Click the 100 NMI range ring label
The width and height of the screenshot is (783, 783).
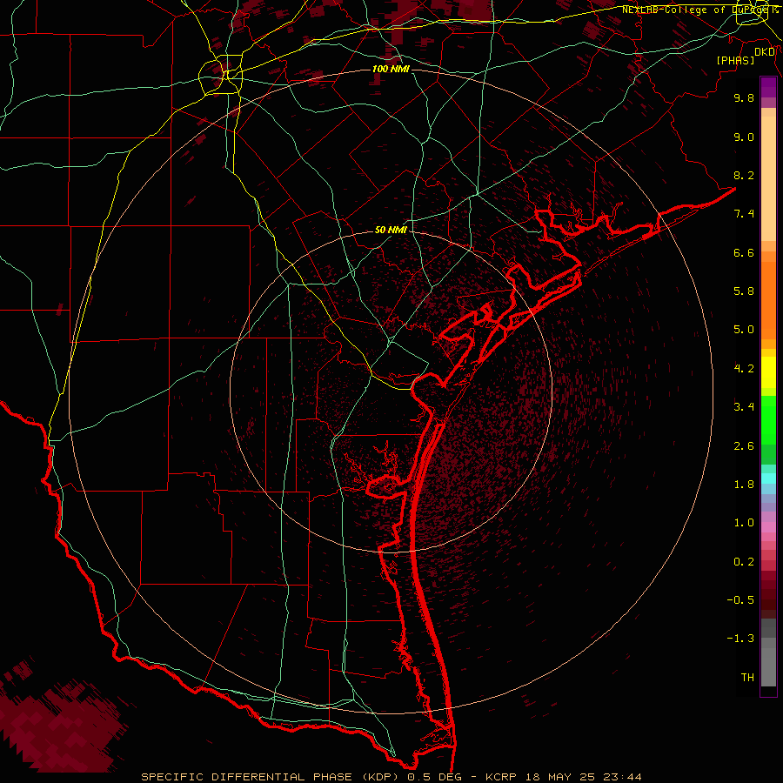click(391, 69)
